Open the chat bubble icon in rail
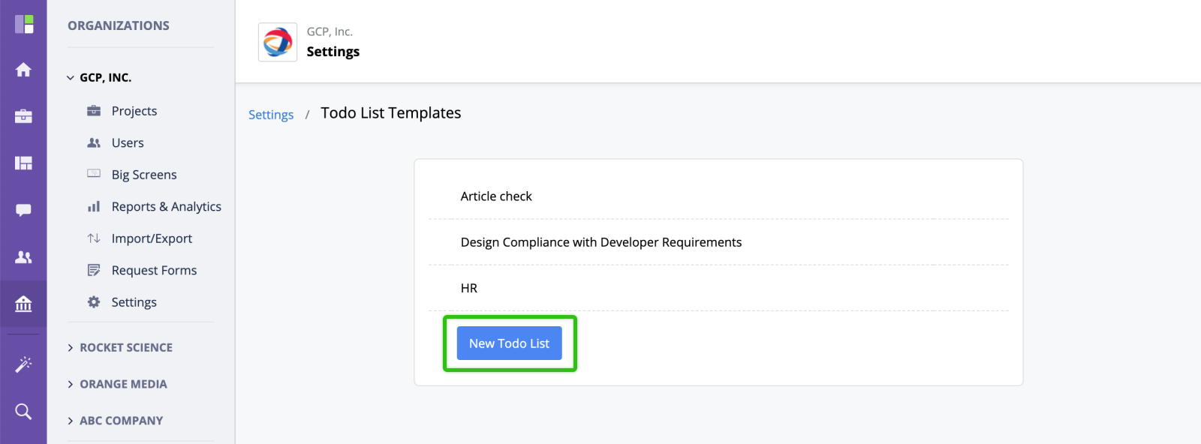This screenshot has width=1201, height=444. [23, 210]
